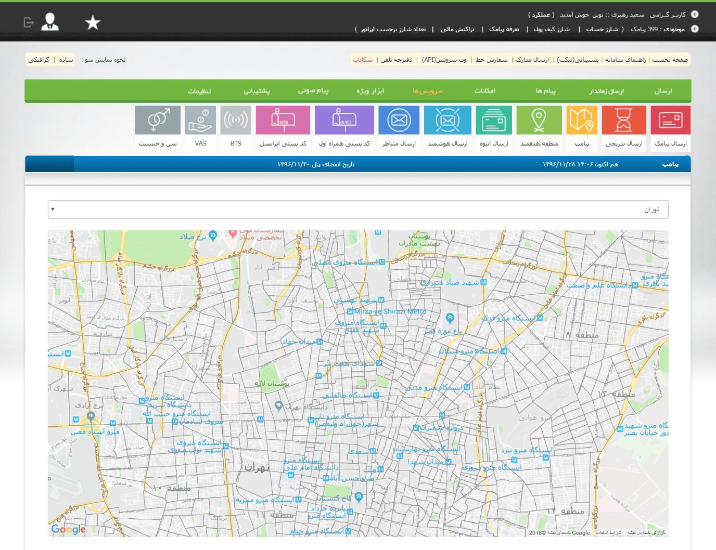716x550 pixels.
Task: Choose the ارسال انبوه tile
Action: tap(494, 128)
